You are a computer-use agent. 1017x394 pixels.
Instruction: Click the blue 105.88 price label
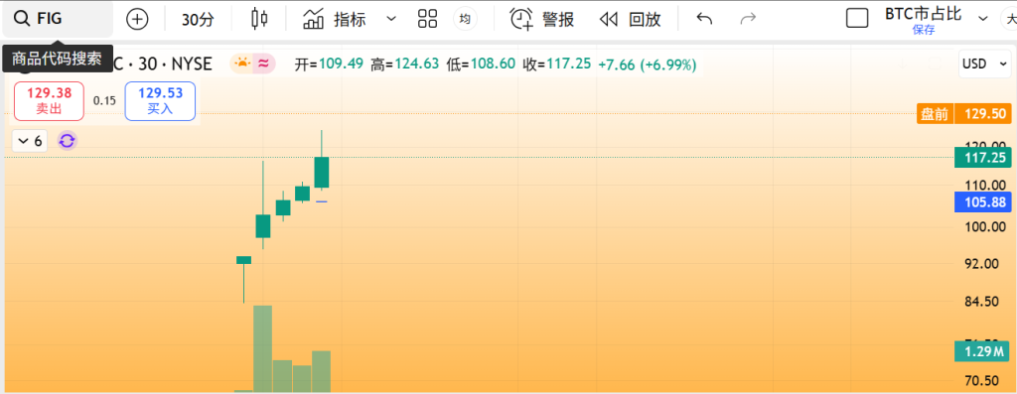click(x=983, y=202)
